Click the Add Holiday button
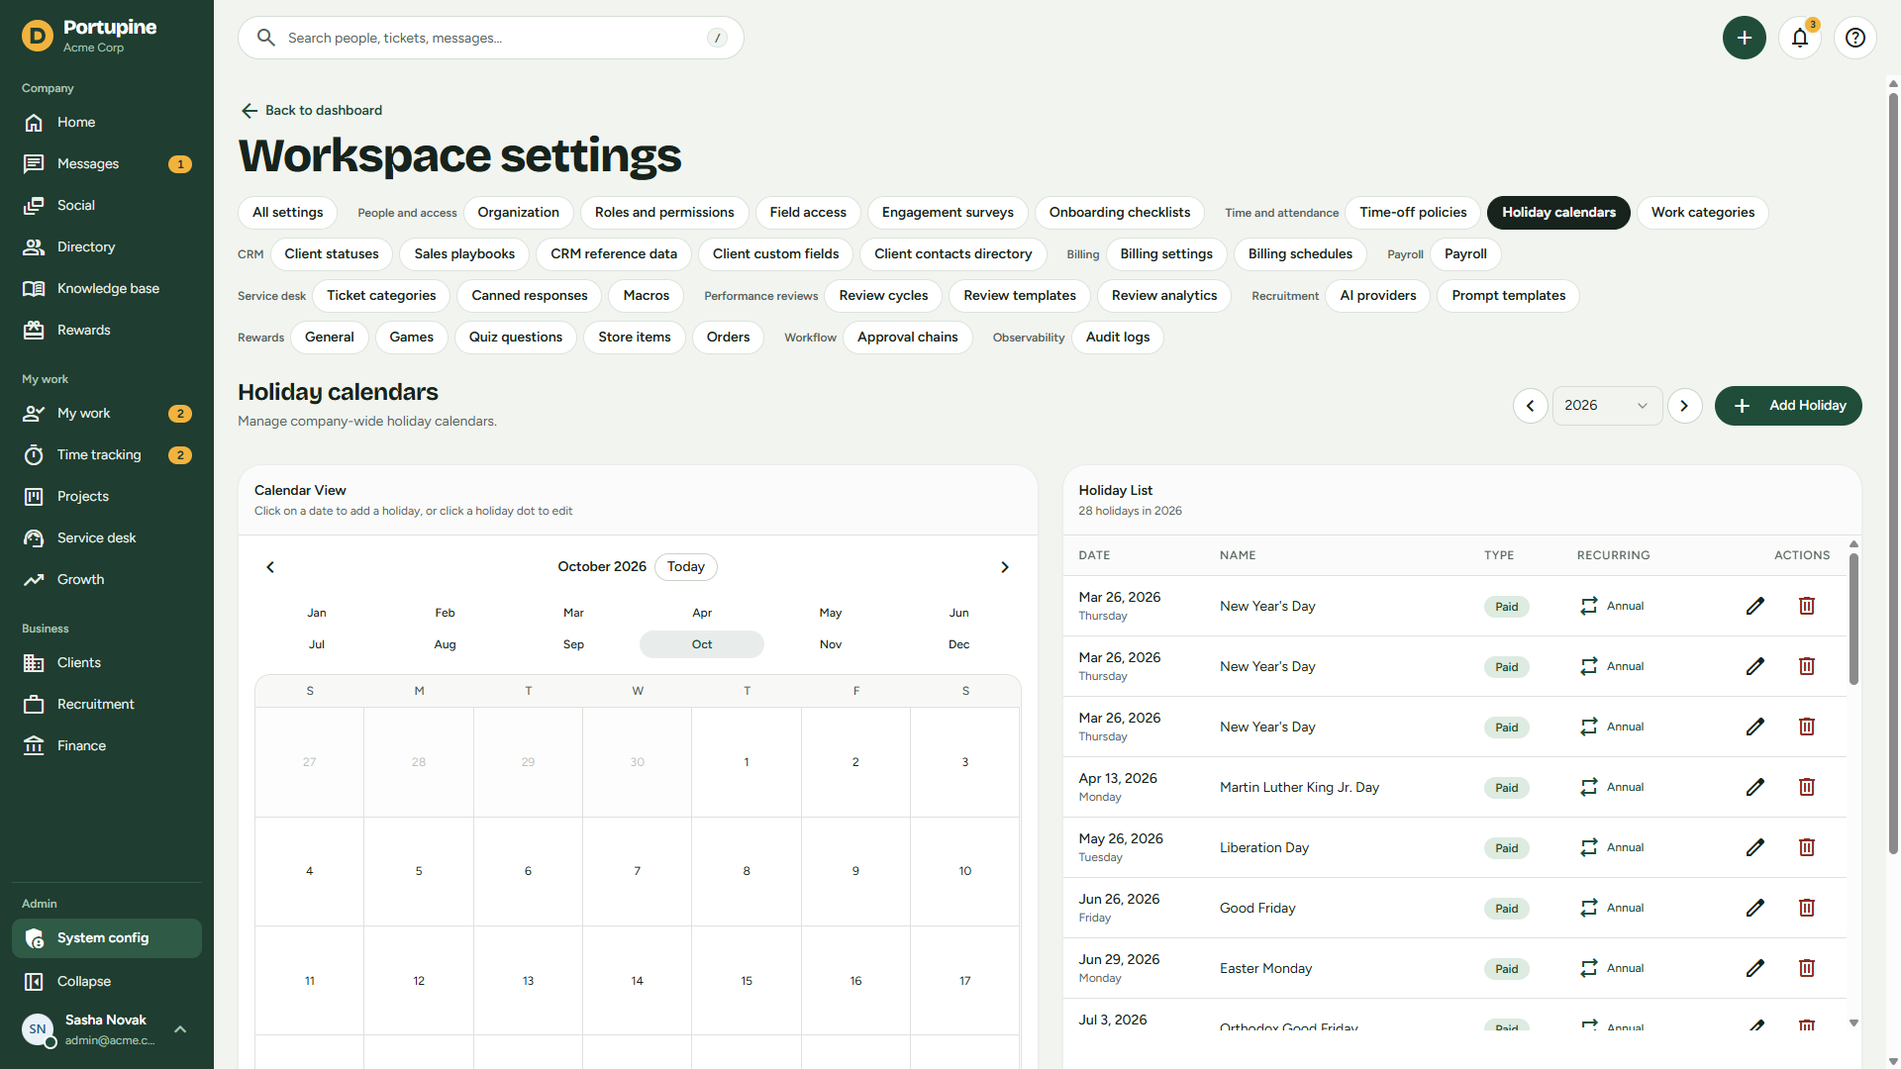Viewport: 1901px width, 1069px height. point(1788,406)
